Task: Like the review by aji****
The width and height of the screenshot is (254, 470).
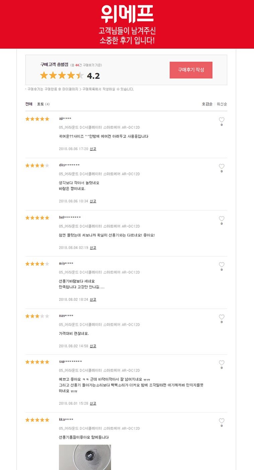Action: point(221,120)
